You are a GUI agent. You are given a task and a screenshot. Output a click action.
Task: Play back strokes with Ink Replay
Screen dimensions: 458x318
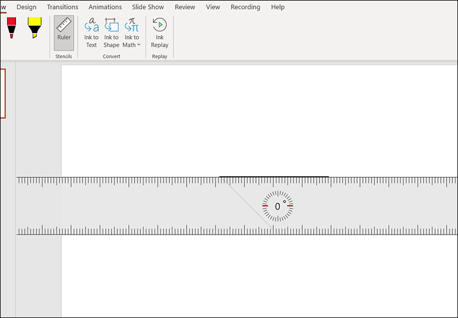pos(160,32)
